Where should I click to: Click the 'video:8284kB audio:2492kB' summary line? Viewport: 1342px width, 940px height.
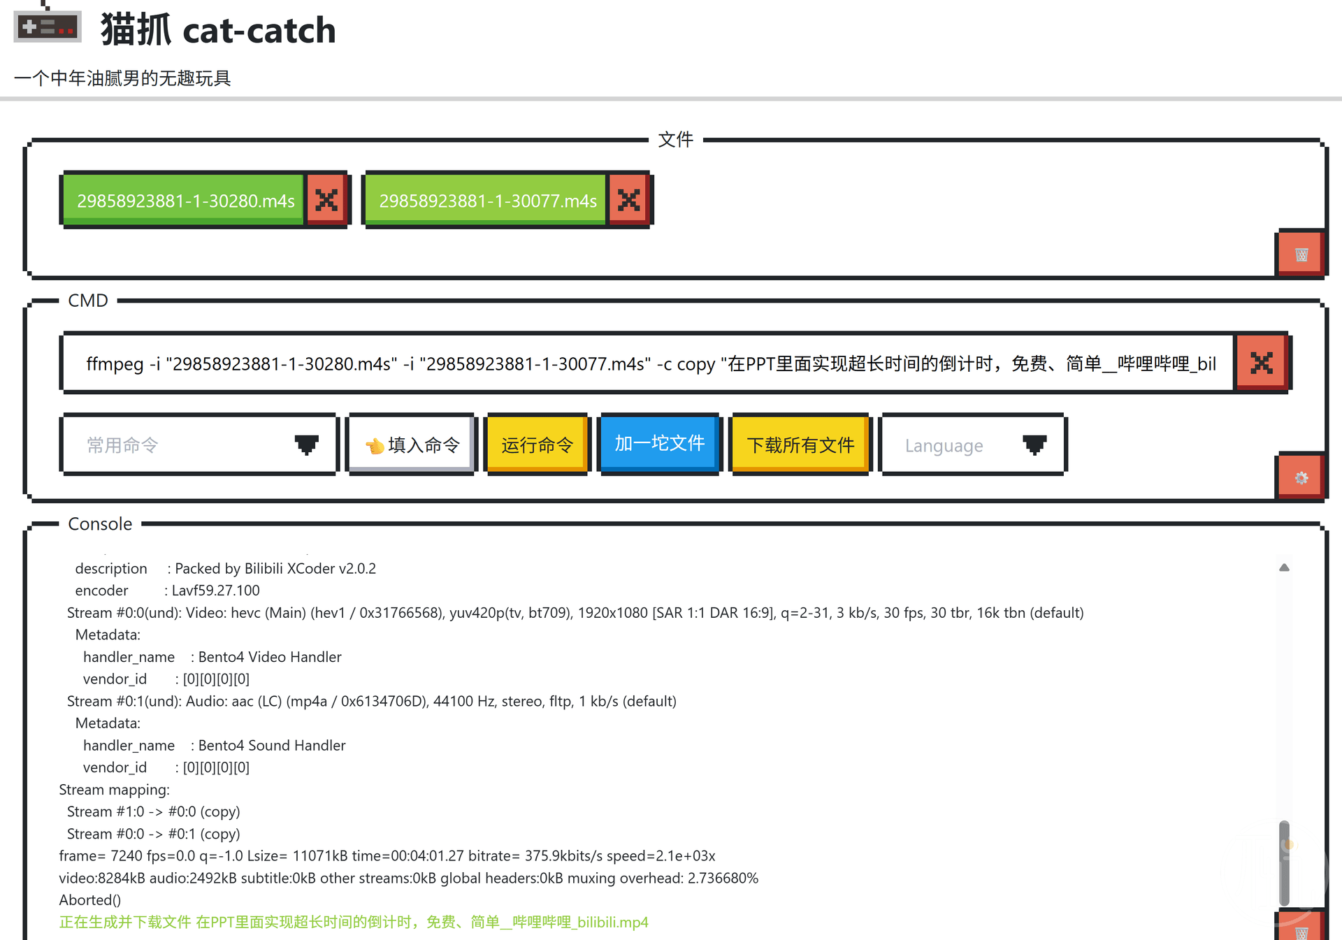(x=409, y=878)
